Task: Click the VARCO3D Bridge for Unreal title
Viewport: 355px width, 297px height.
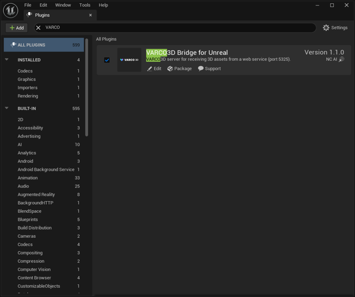Action: (x=187, y=53)
